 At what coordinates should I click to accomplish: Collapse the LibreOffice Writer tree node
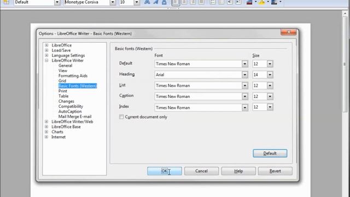[46, 60]
